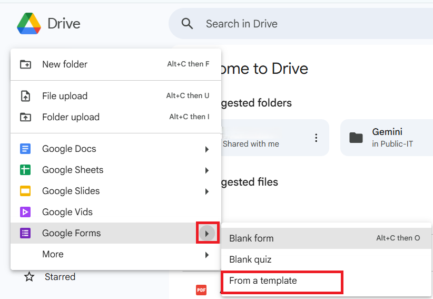Click the purple Google Vids icon

point(25,212)
